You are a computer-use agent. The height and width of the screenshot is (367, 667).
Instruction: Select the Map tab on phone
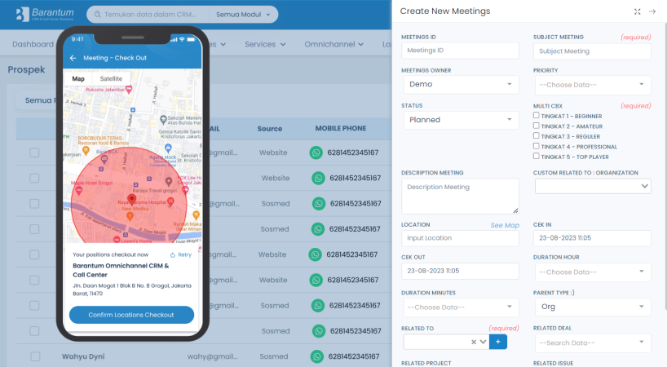click(x=78, y=78)
